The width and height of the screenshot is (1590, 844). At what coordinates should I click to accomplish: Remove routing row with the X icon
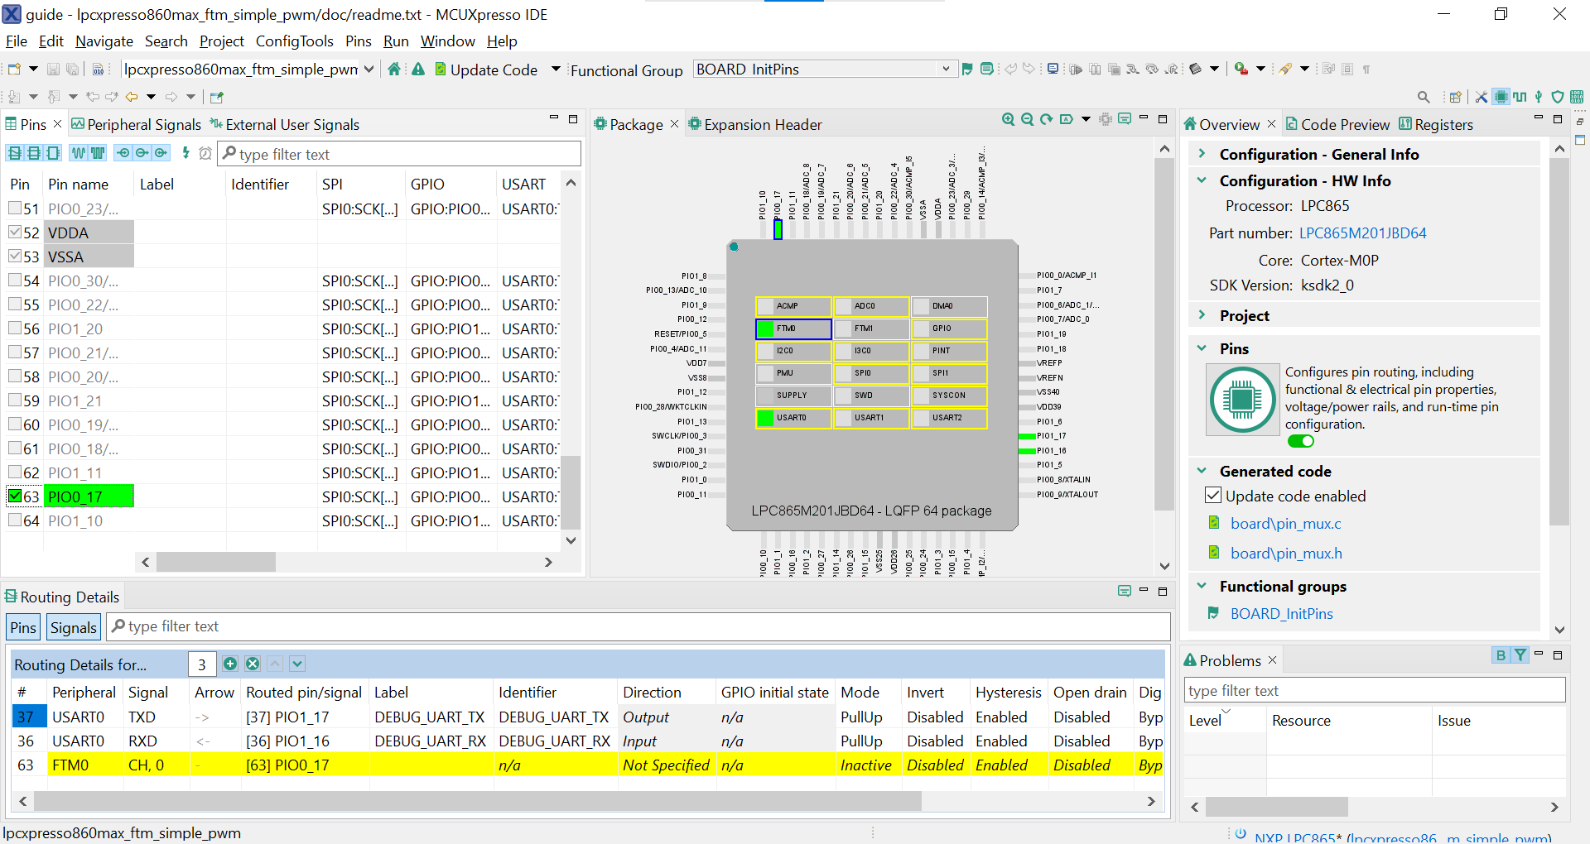(x=253, y=664)
